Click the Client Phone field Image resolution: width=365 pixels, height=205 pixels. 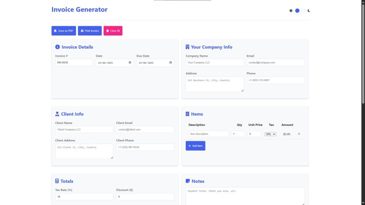[145, 147]
